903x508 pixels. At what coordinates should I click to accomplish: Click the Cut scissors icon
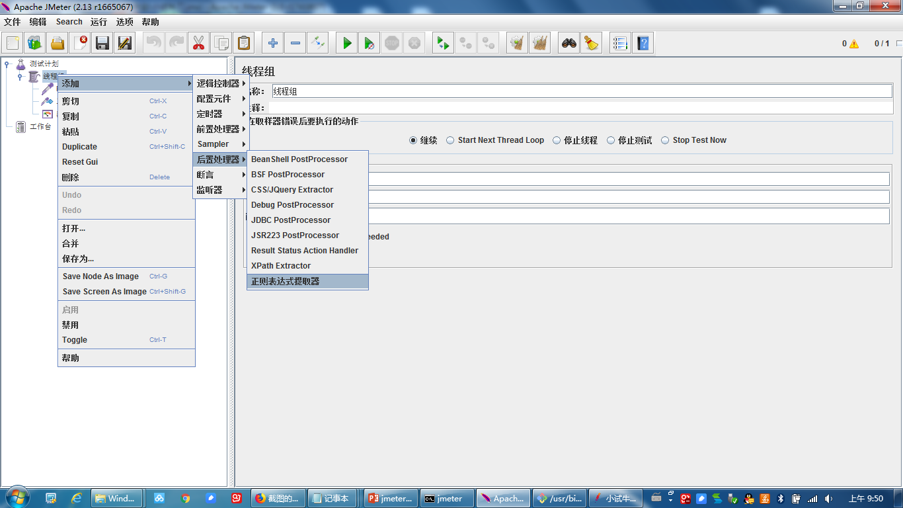198,43
